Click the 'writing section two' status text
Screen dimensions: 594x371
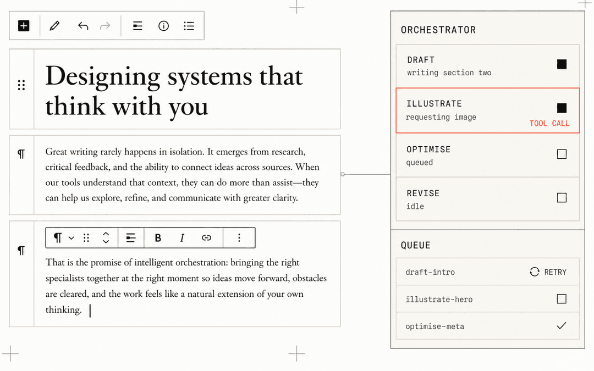click(x=449, y=73)
